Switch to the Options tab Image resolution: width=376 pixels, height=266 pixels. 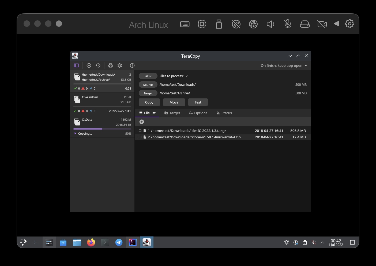[198, 113]
